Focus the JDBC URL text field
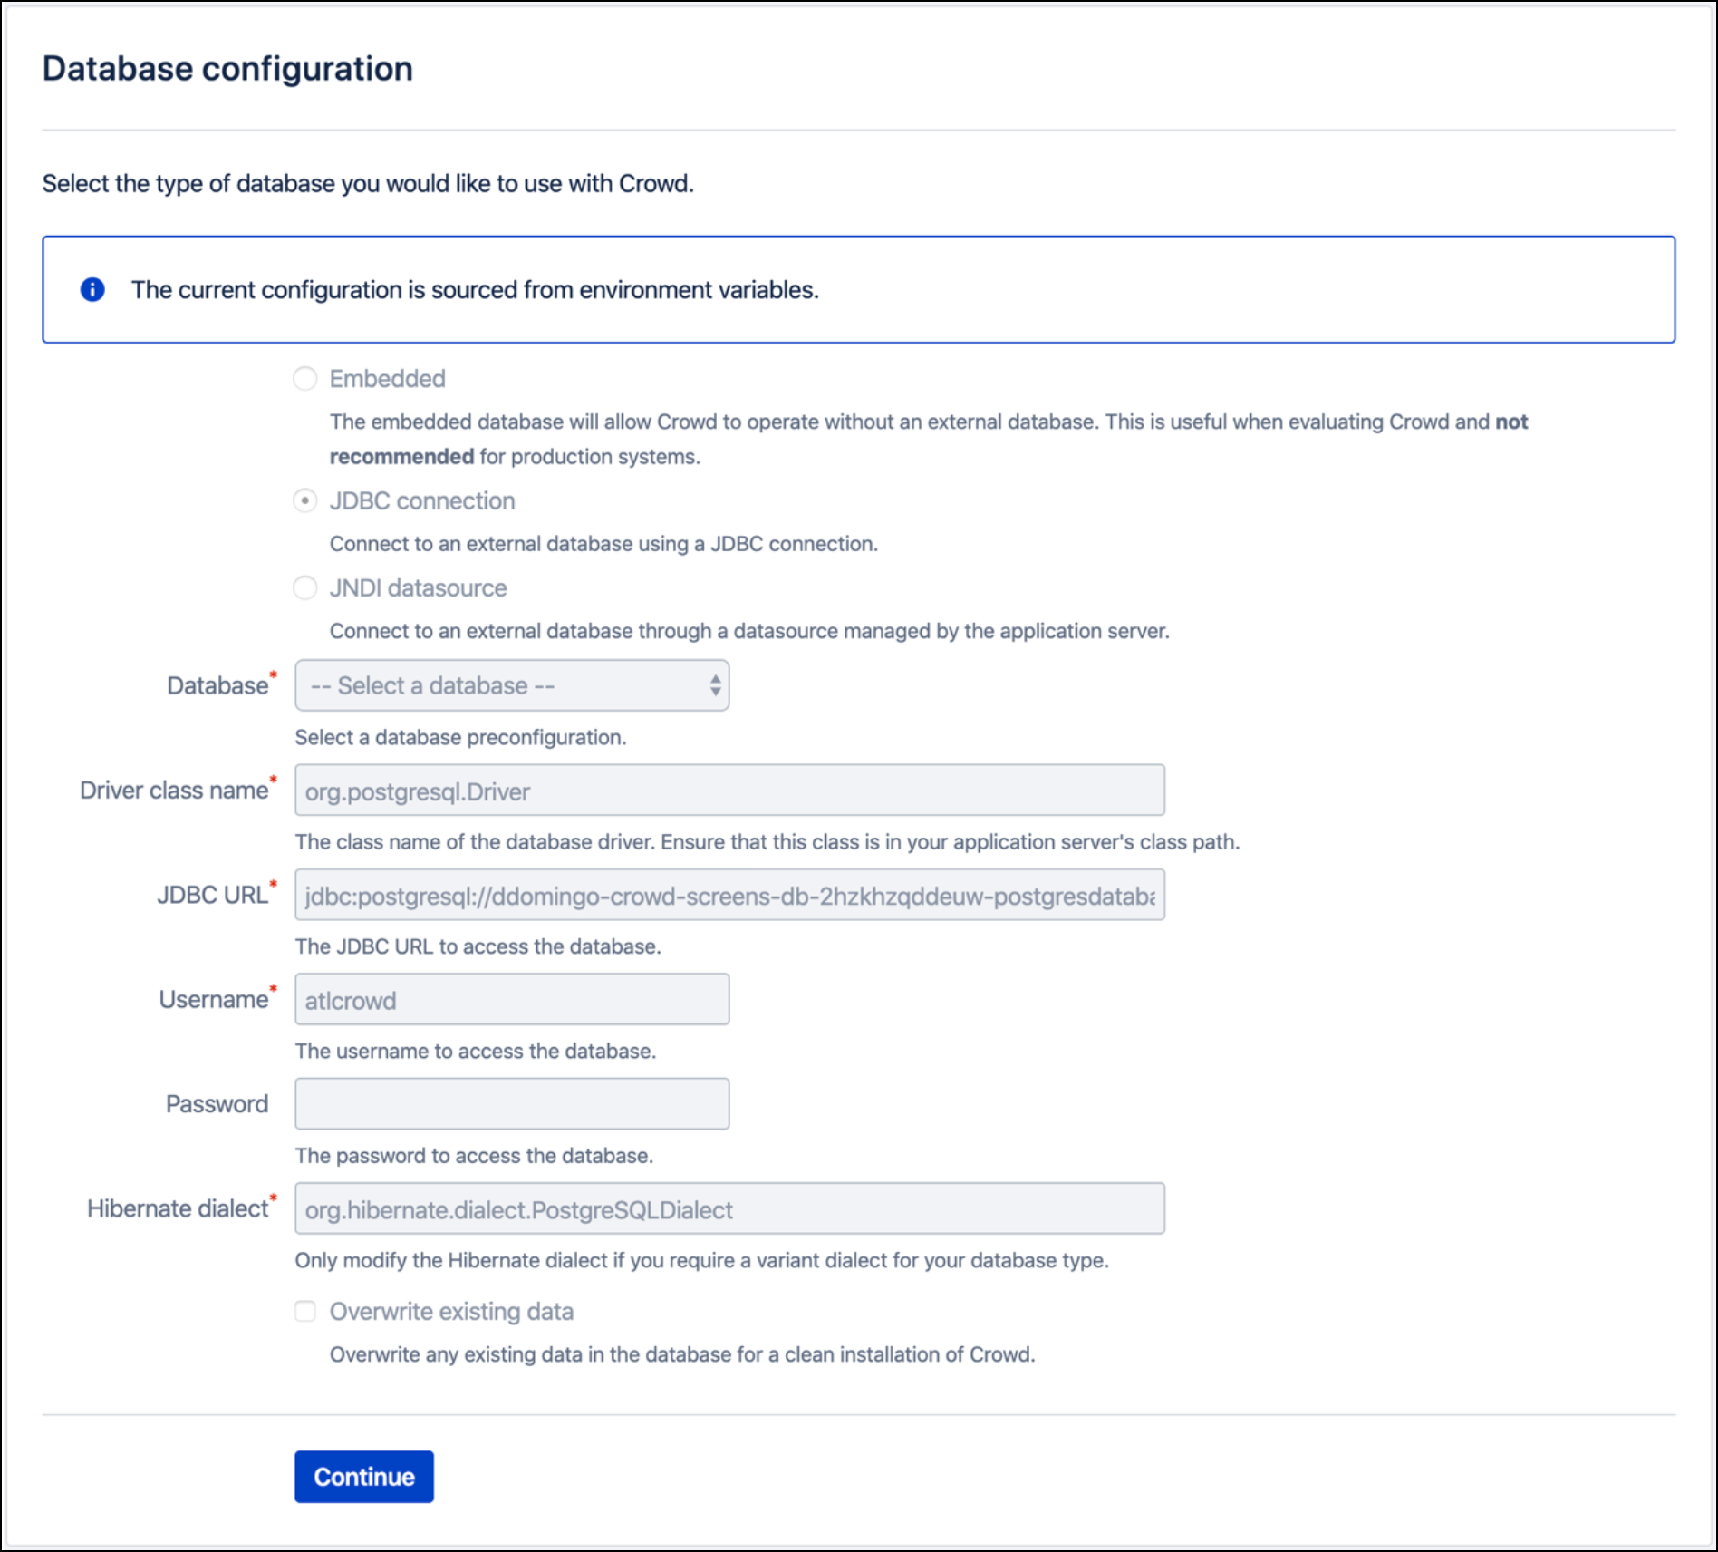The width and height of the screenshot is (1718, 1552). (x=729, y=896)
